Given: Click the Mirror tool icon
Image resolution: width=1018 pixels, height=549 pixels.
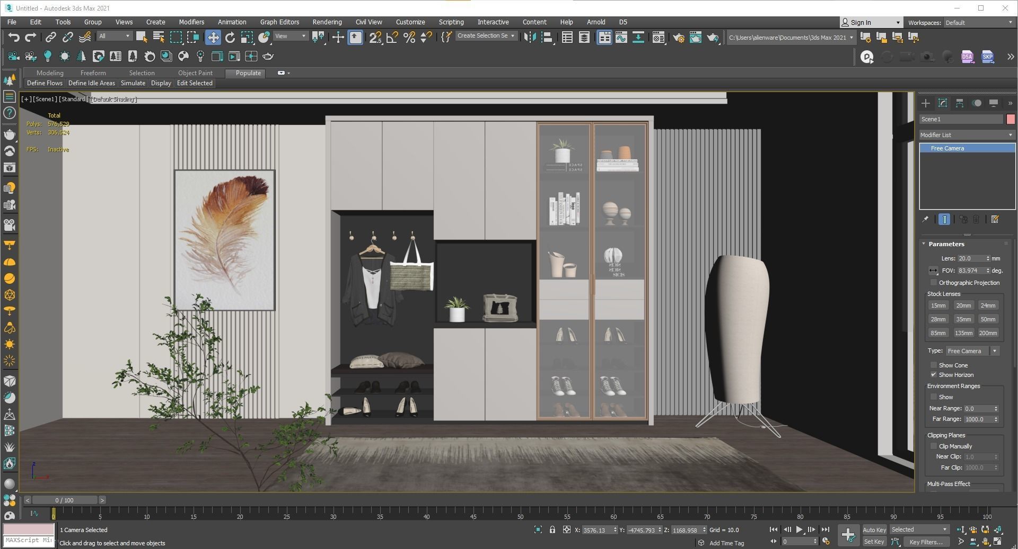Looking at the screenshot, I should click(530, 37).
